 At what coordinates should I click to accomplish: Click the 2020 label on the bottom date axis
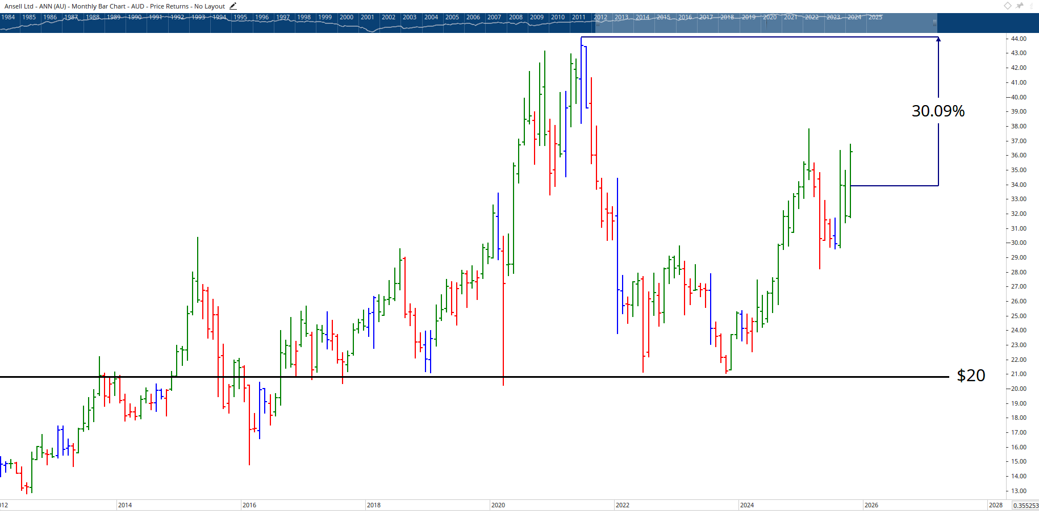click(x=498, y=505)
